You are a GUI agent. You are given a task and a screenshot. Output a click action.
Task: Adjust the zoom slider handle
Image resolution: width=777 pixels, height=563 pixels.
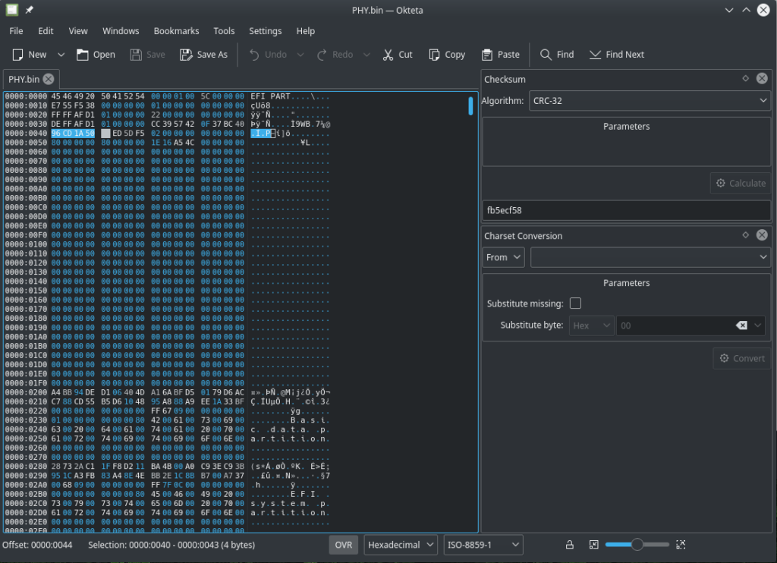637,545
